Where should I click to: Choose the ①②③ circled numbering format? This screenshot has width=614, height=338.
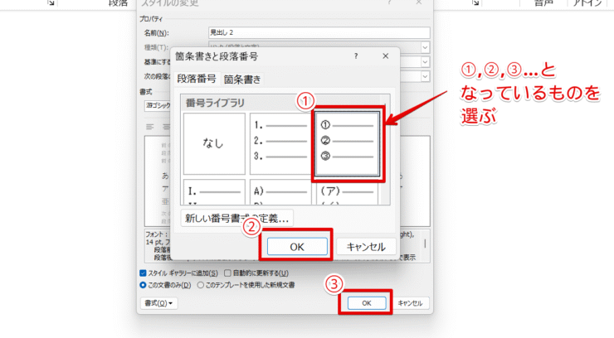point(348,143)
